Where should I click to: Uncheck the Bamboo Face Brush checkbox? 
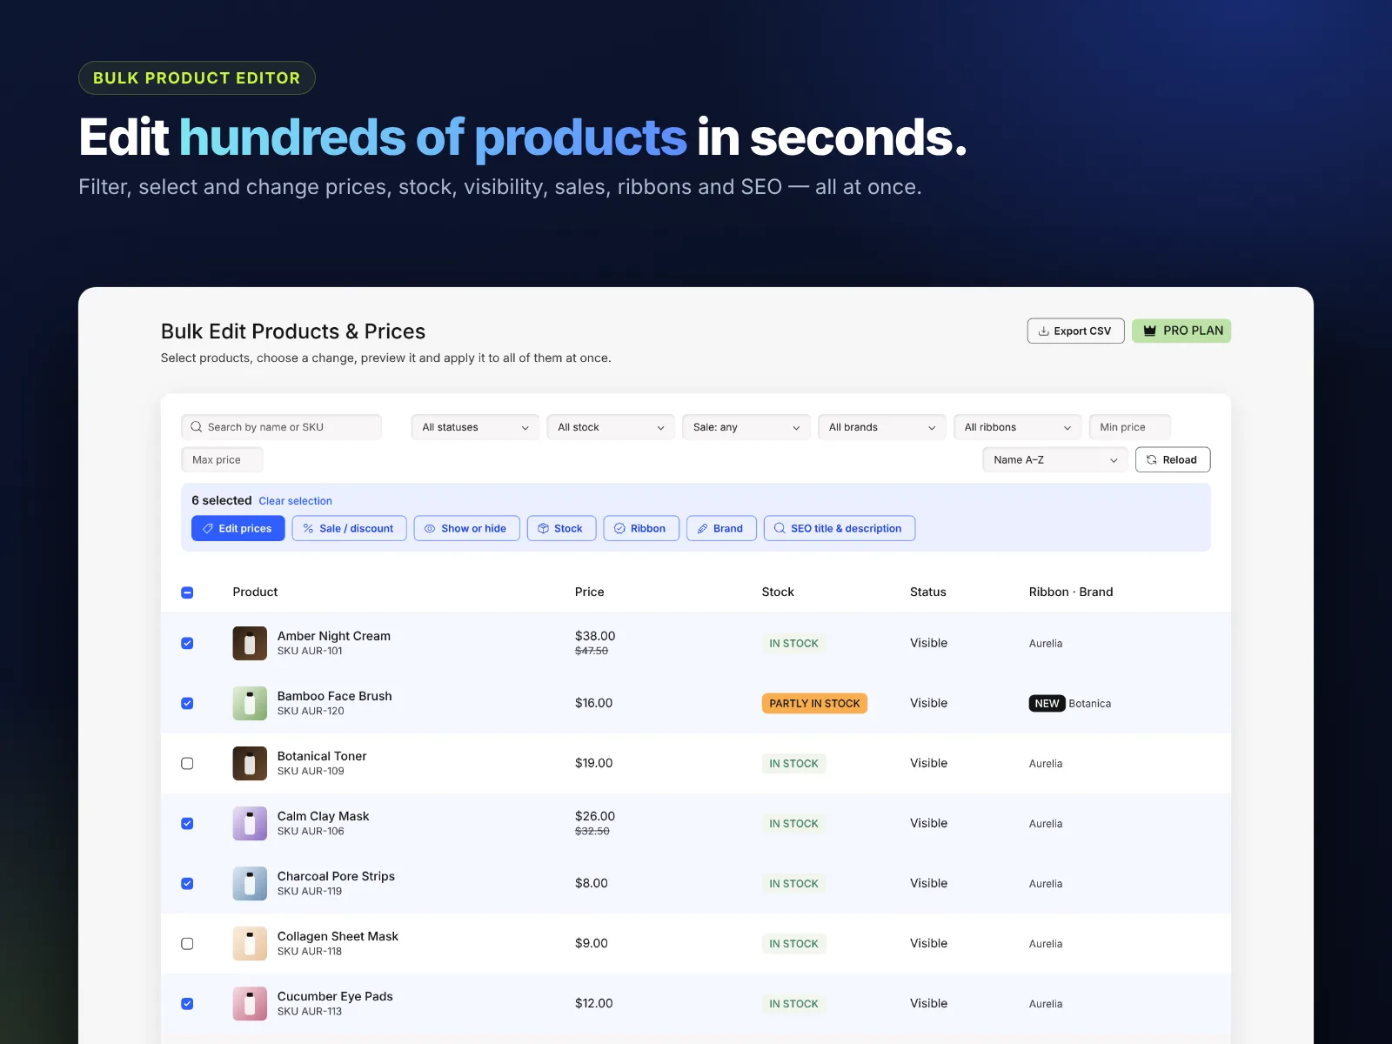(187, 703)
